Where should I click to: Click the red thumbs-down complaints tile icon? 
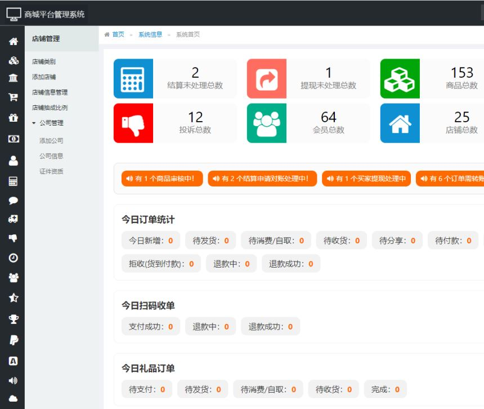(133, 123)
